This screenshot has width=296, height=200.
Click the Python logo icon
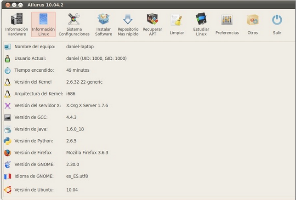click(x=7, y=141)
